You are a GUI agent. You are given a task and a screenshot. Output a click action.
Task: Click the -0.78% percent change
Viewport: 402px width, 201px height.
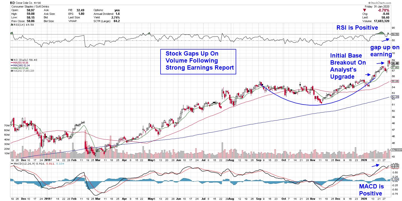[384, 11]
